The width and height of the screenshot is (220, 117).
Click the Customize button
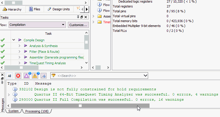coord(78,25)
